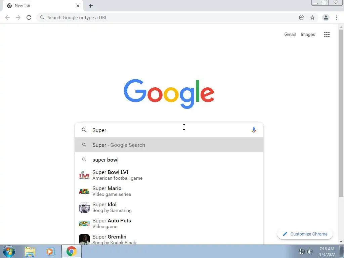Choose the Super Auto Pets suggestion

[169, 223]
